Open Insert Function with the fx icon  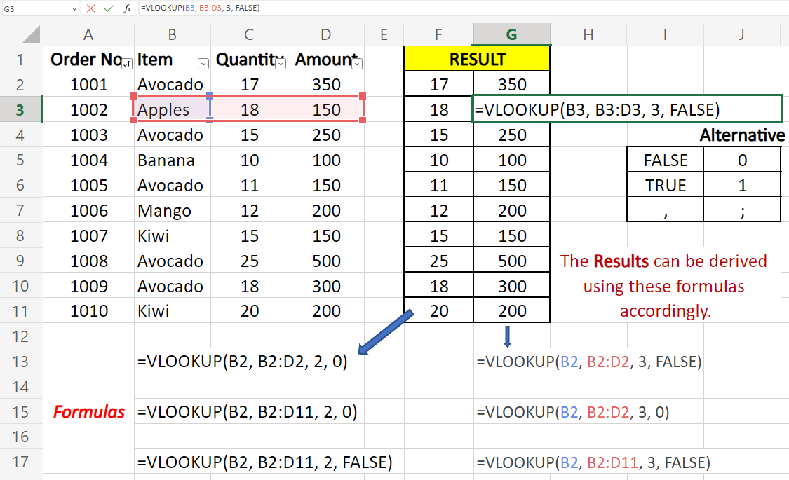[127, 8]
